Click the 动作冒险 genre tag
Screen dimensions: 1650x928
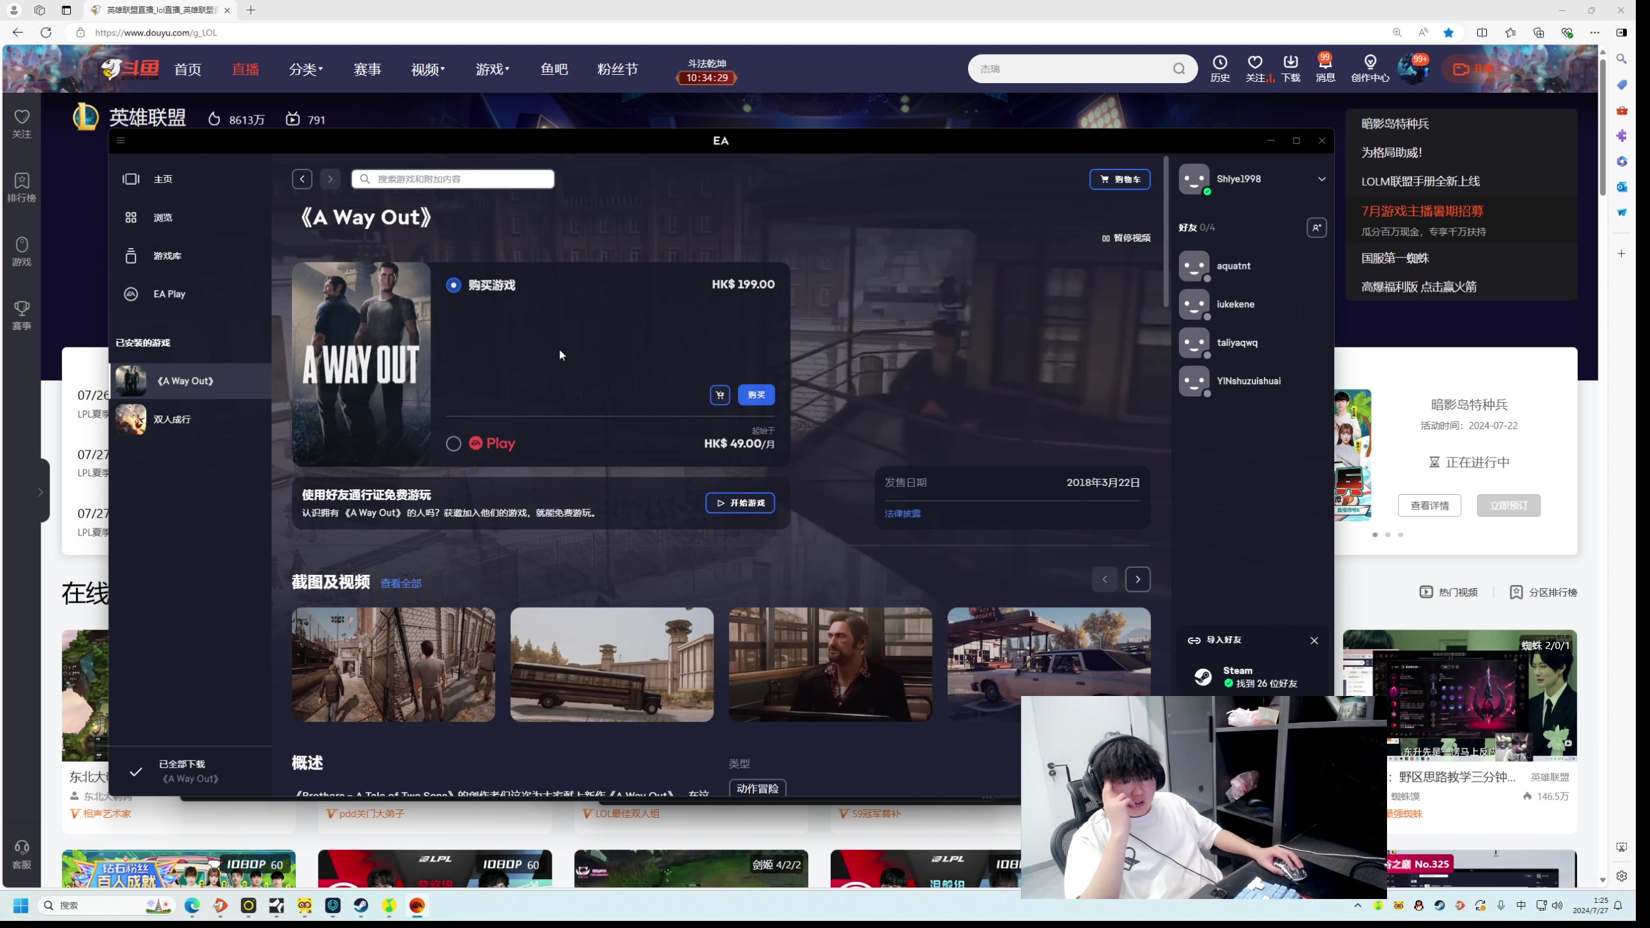coord(757,788)
